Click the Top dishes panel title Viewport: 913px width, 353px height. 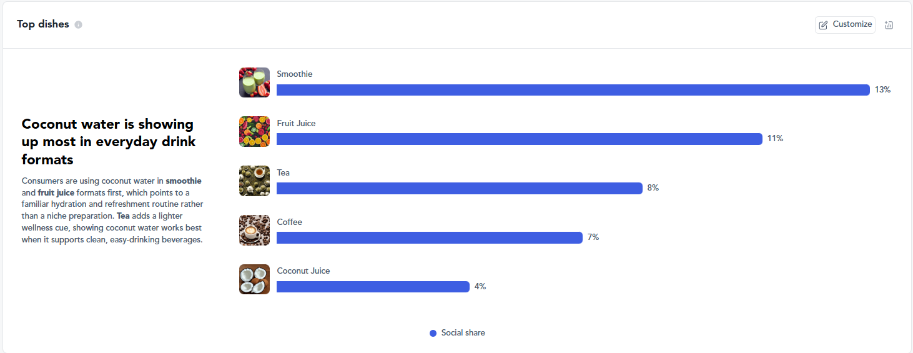(43, 24)
